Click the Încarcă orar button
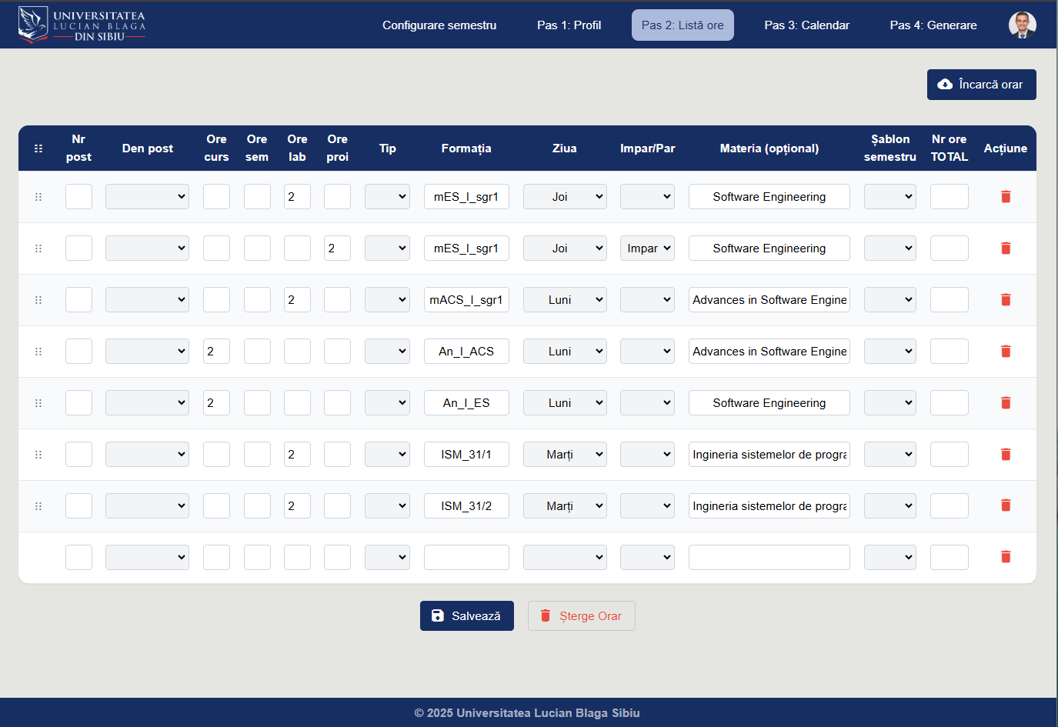Viewport: 1058px width, 727px height. point(981,85)
